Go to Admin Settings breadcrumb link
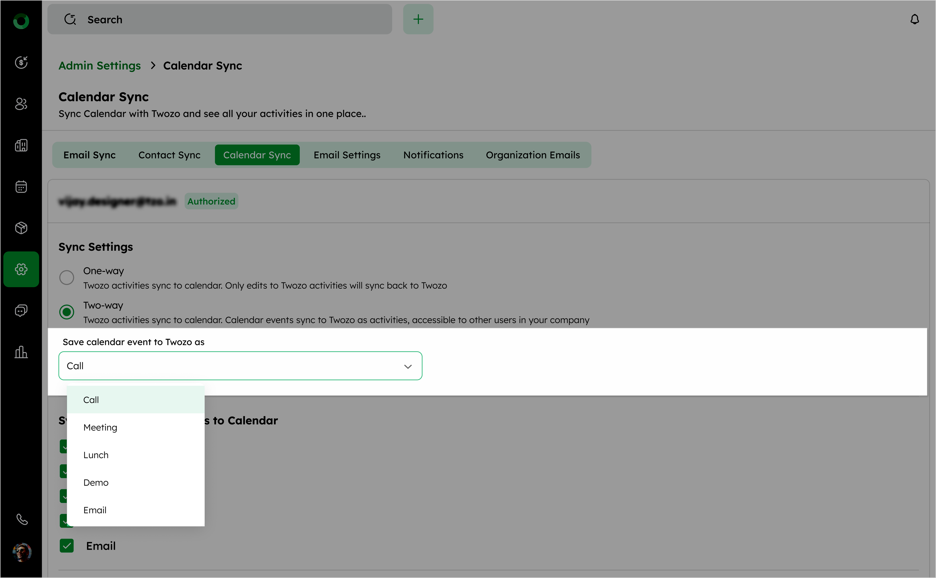The width and height of the screenshot is (936, 578). [x=99, y=66]
